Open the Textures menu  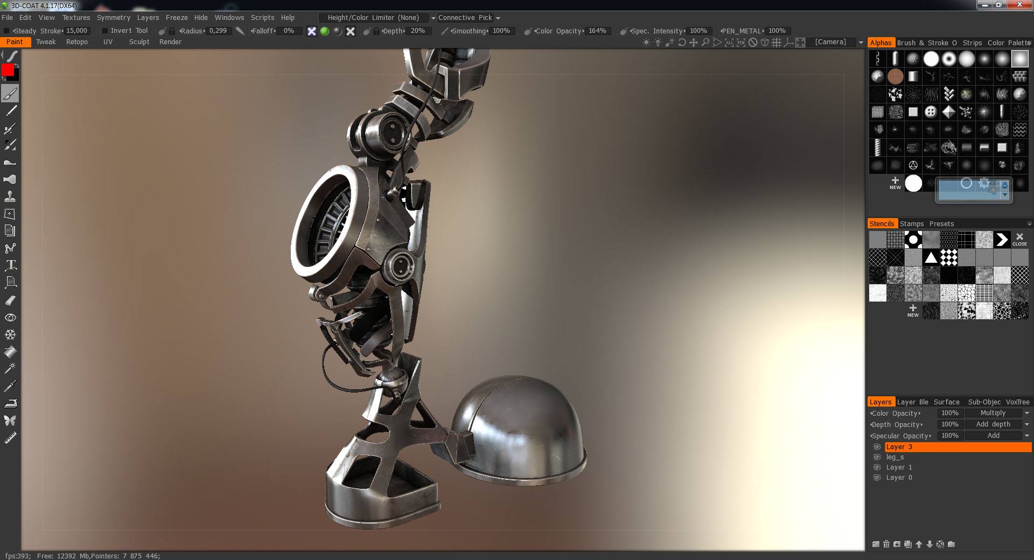[x=76, y=18]
